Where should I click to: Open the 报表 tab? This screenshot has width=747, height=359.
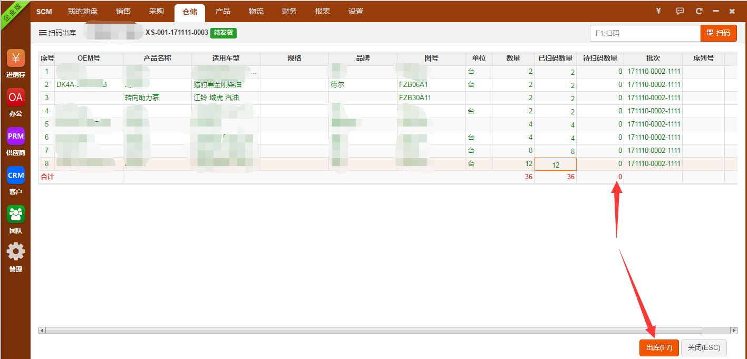[323, 11]
